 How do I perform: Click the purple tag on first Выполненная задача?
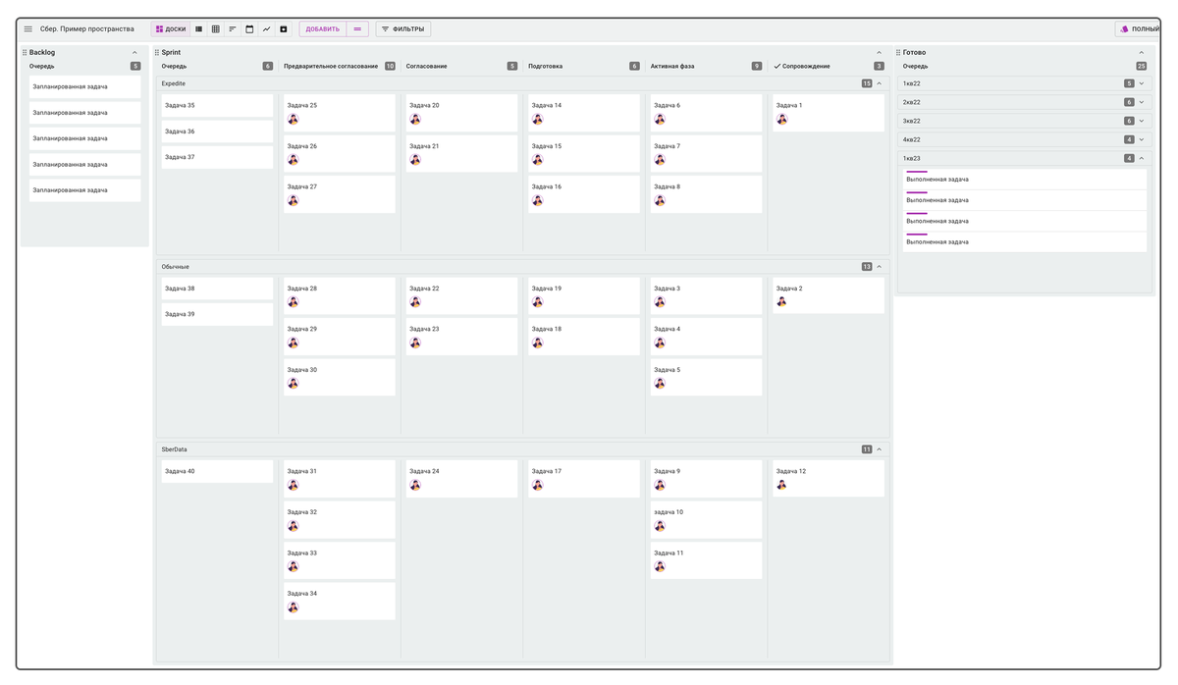(x=916, y=172)
